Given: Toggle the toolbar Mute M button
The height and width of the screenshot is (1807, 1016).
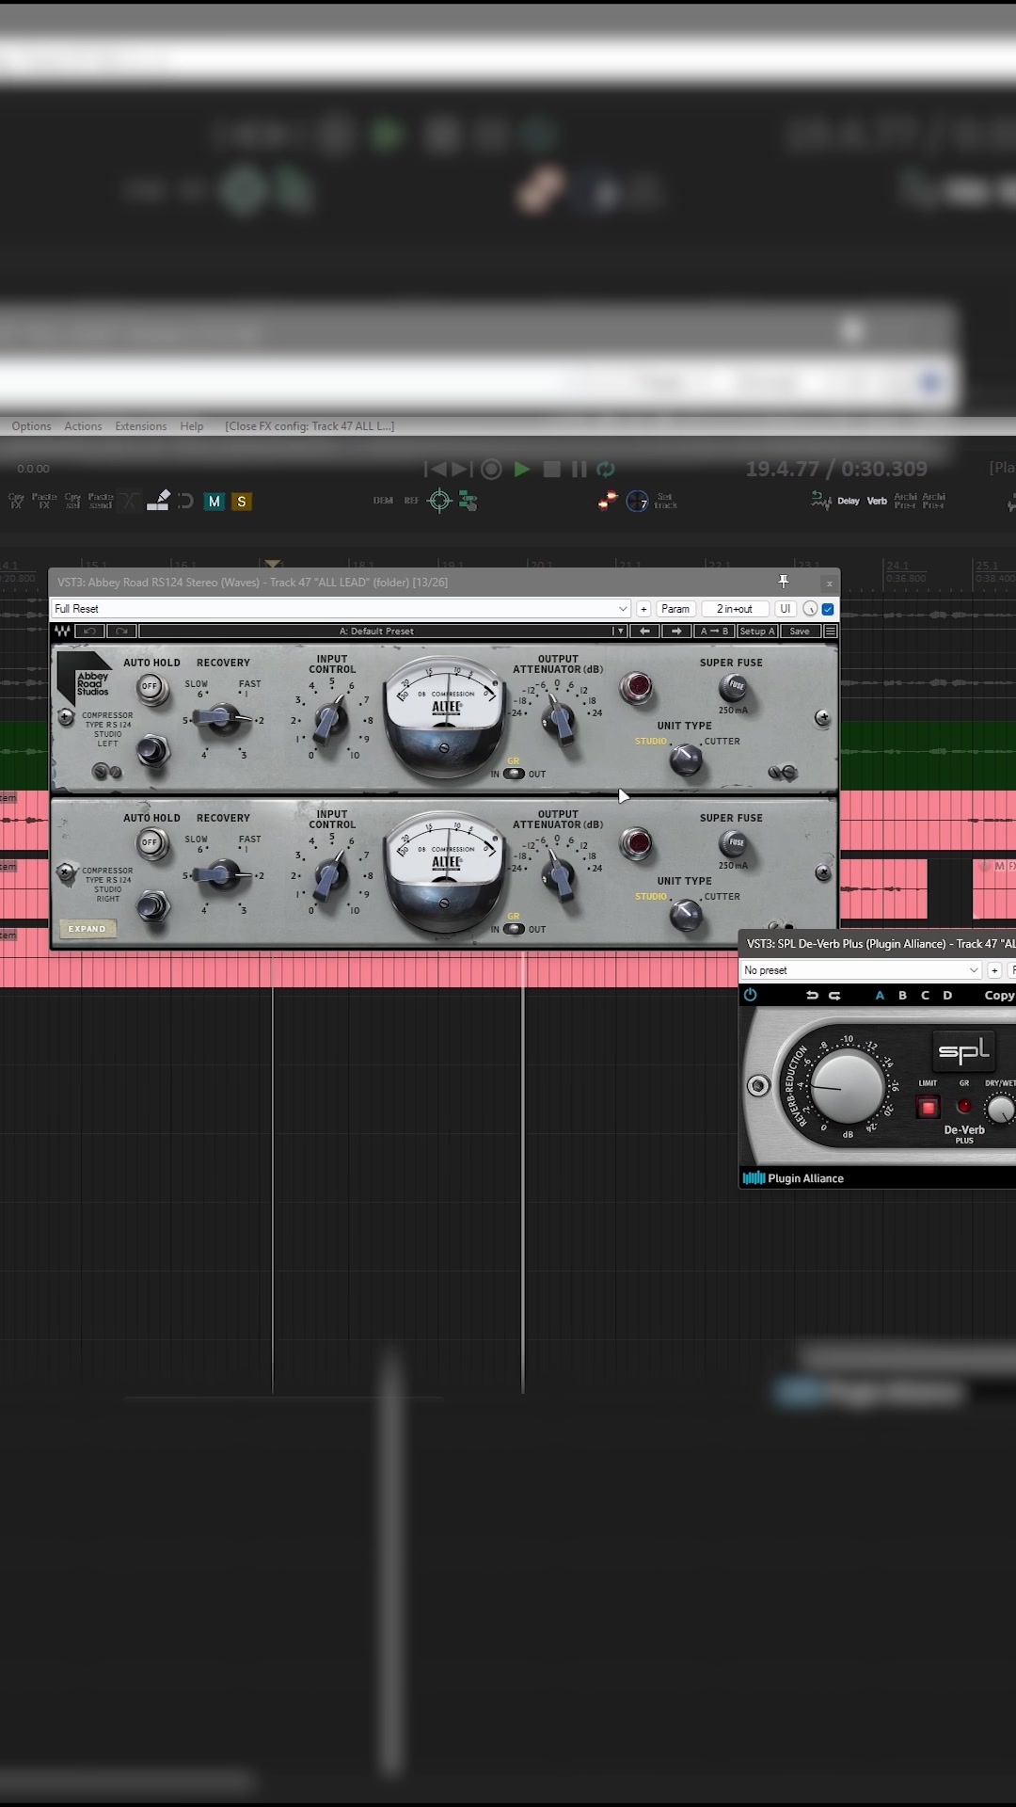Looking at the screenshot, I should [214, 502].
